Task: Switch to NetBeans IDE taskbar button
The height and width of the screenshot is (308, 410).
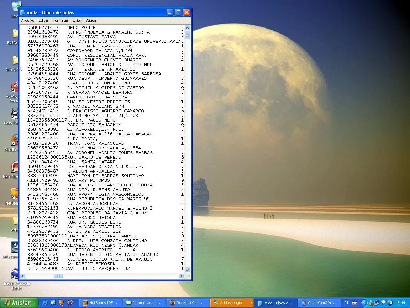Action: [x=100, y=303]
